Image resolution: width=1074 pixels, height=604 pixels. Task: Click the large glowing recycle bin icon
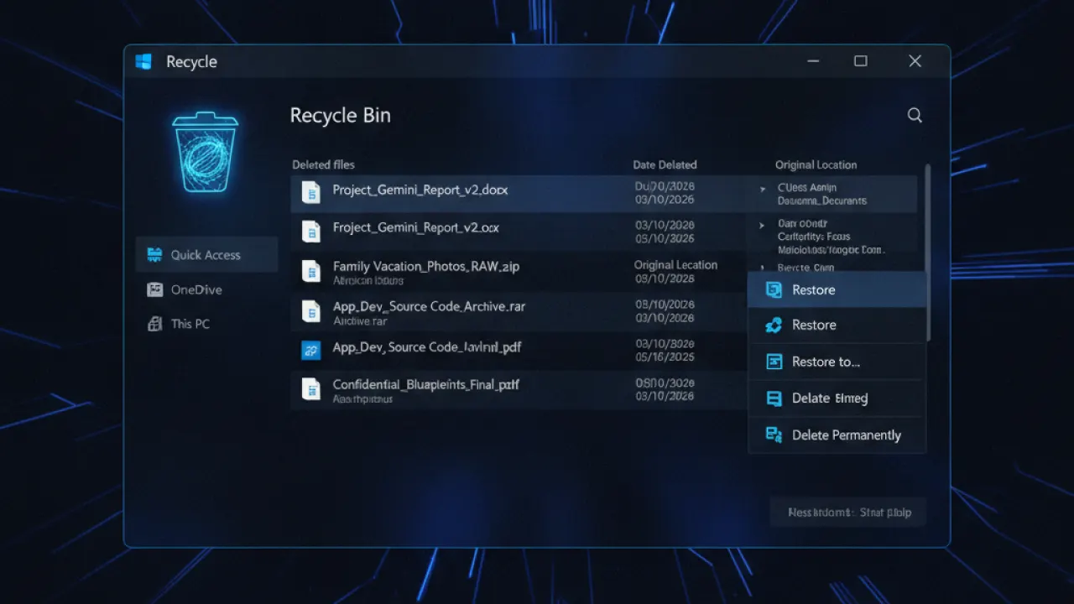pyautogui.click(x=205, y=152)
